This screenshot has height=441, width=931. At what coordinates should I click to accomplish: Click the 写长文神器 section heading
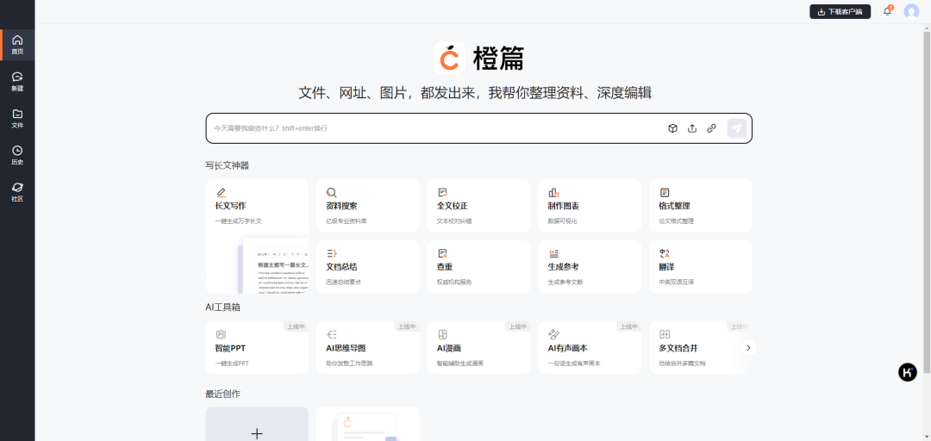[228, 165]
